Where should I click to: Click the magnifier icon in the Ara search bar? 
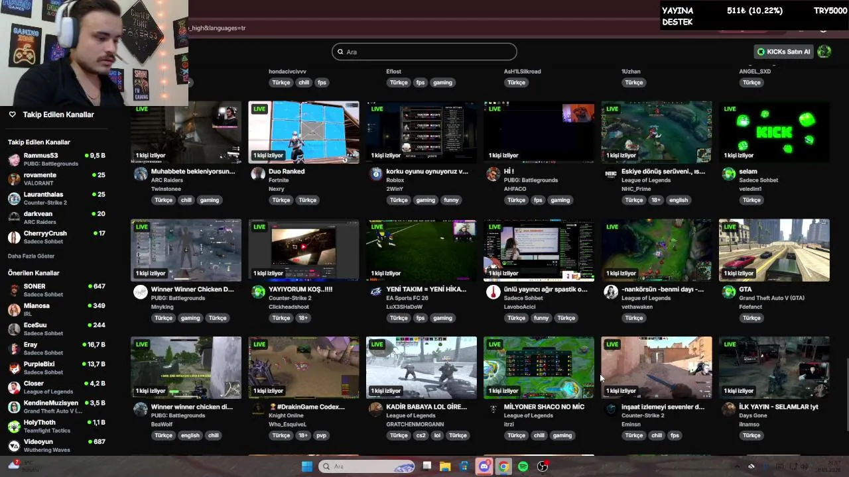pos(340,52)
